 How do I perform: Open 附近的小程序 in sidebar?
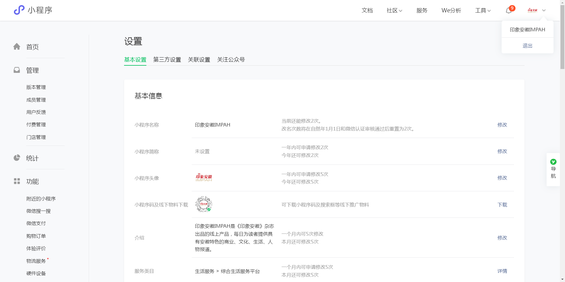(41, 199)
